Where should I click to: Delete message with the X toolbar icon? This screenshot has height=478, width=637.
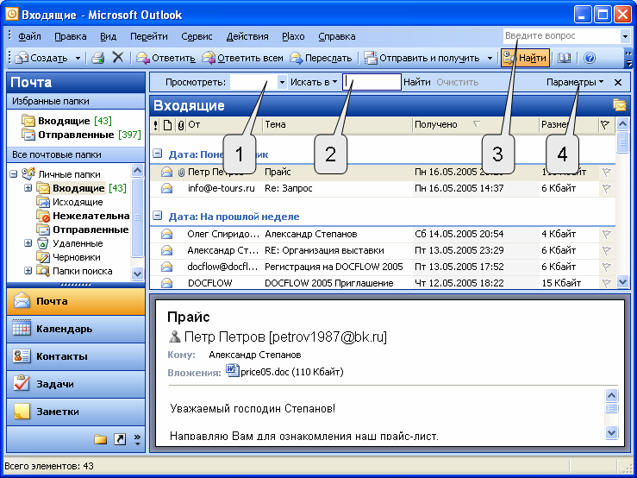(x=118, y=57)
